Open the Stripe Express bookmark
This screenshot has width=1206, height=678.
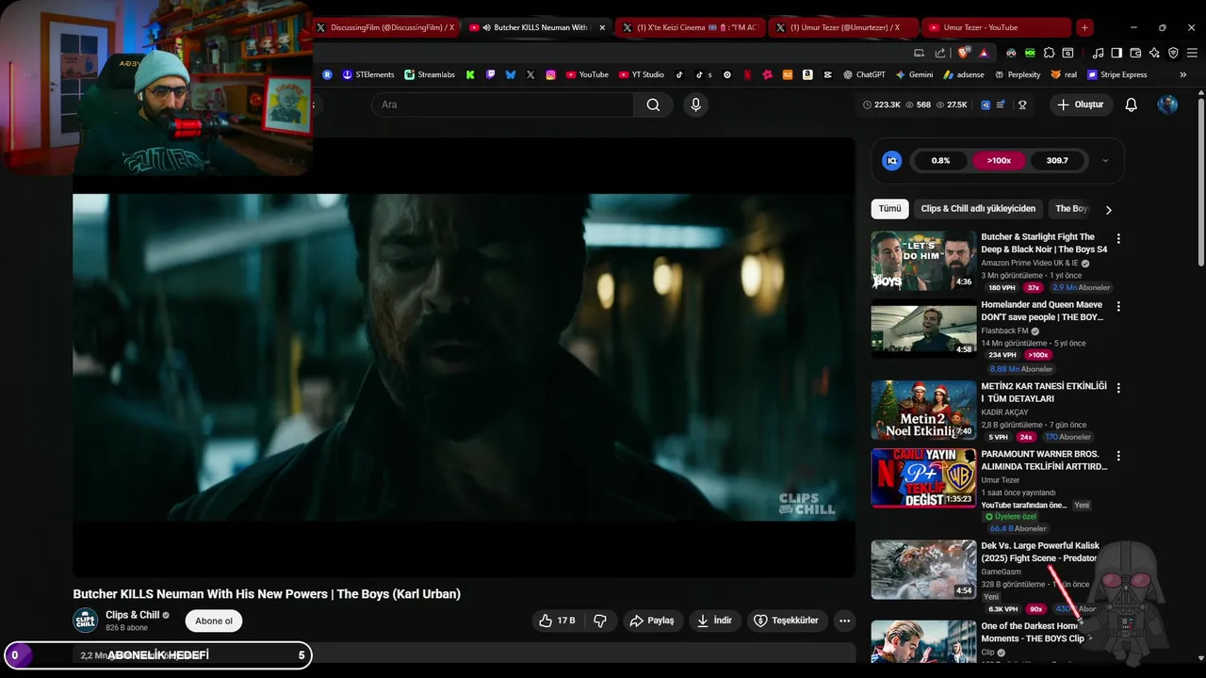pos(1117,74)
